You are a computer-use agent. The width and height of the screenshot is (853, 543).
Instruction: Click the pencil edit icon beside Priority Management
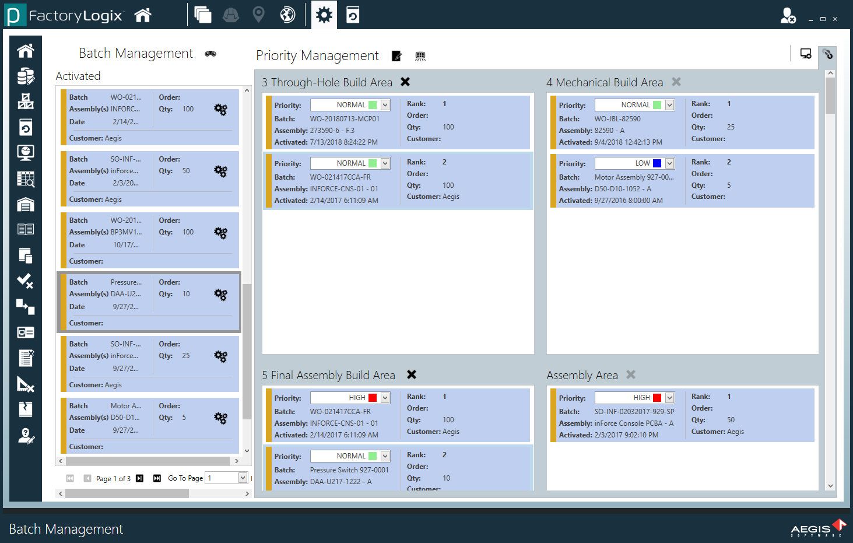click(x=397, y=55)
